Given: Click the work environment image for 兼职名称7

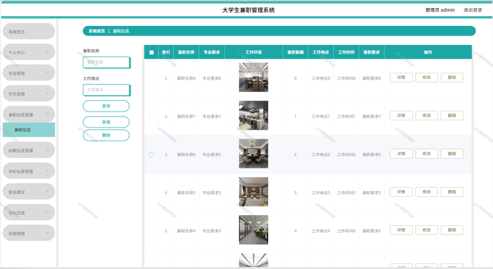Looking at the screenshot, I should tap(253, 115).
